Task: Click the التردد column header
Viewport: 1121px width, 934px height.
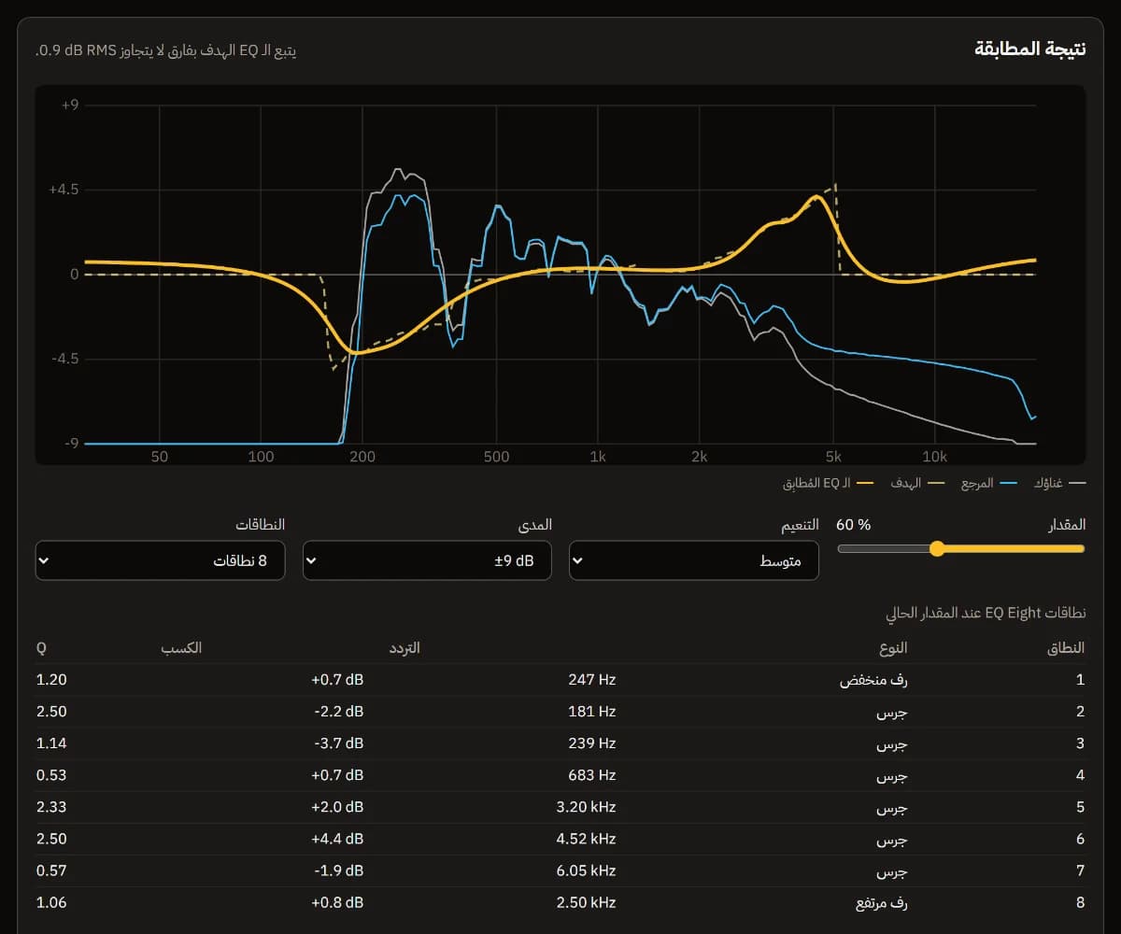Action: [x=404, y=647]
